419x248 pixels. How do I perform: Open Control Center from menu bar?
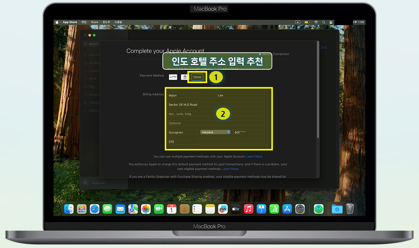point(331,22)
